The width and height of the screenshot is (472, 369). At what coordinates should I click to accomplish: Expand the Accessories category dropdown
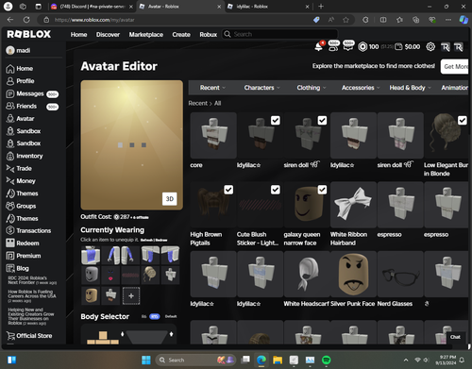tap(361, 88)
